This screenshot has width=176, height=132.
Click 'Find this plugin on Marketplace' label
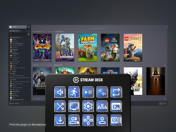[28, 125]
